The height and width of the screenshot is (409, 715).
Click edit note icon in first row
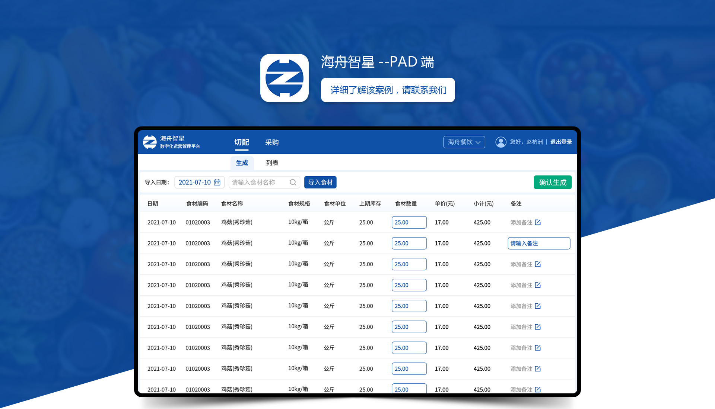[x=538, y=222]
